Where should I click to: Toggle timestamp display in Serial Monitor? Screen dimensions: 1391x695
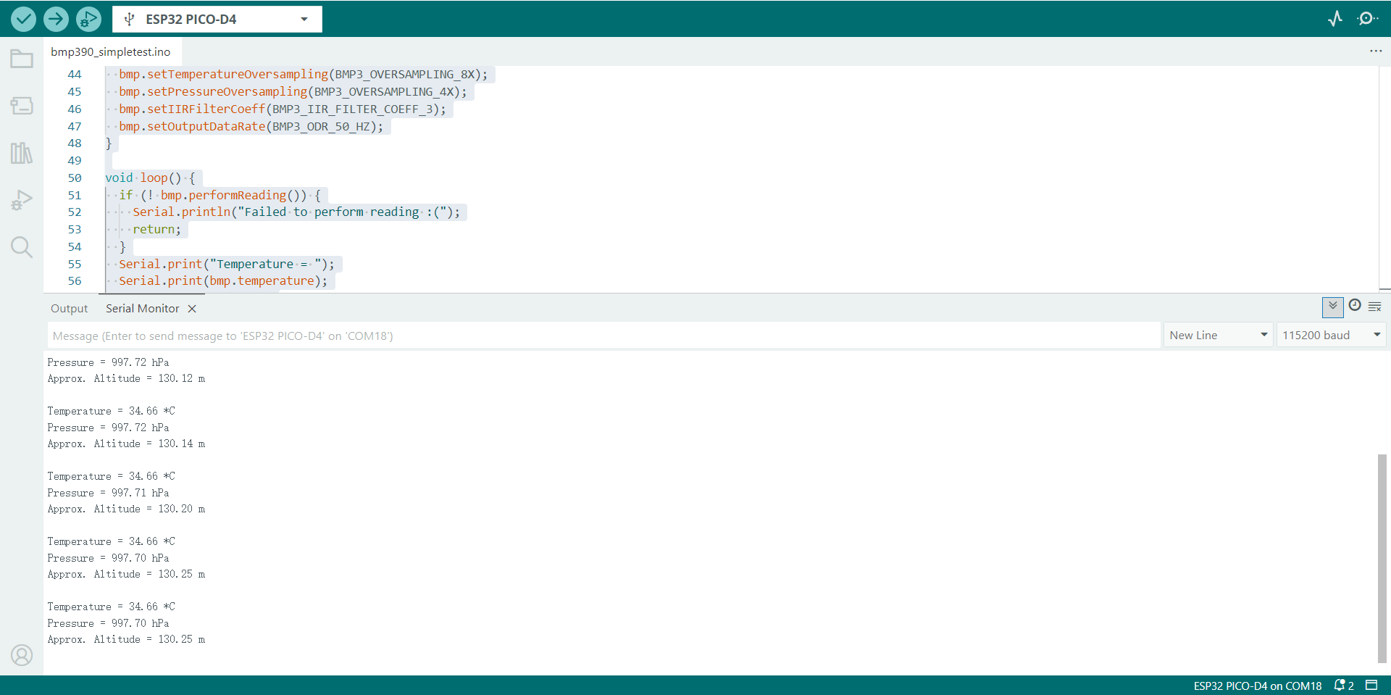1354,306
